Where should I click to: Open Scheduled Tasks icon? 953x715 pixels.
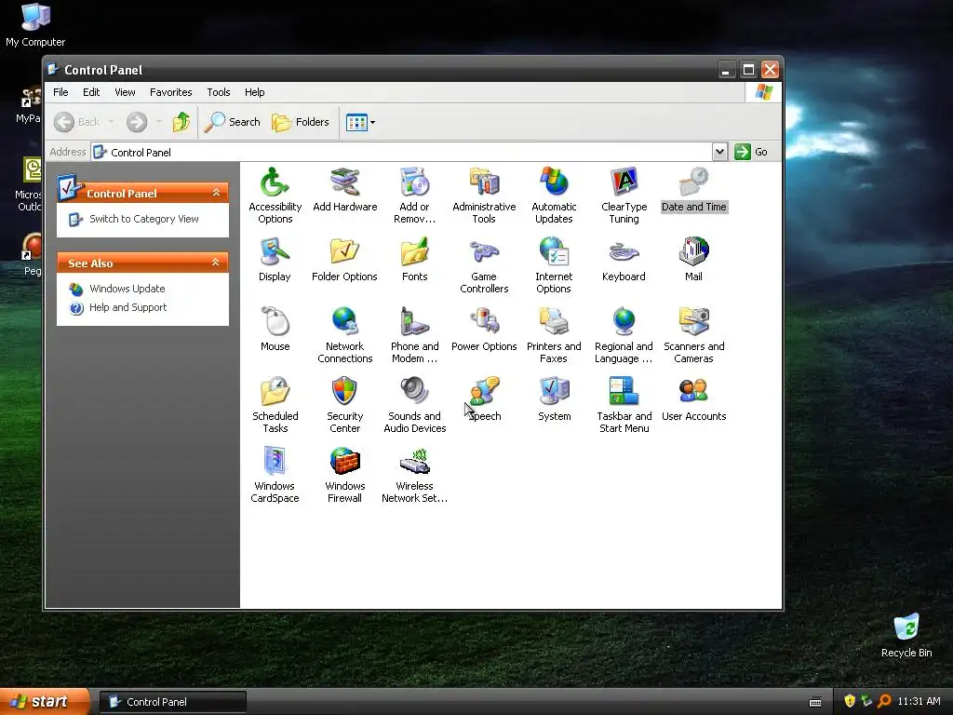275,392
